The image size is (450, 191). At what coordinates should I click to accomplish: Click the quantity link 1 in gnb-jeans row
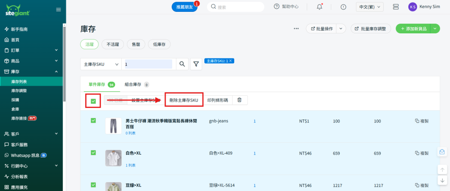click(254, 121)
